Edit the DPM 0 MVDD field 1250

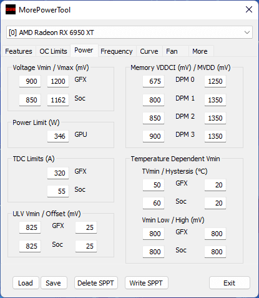[215, 81]
